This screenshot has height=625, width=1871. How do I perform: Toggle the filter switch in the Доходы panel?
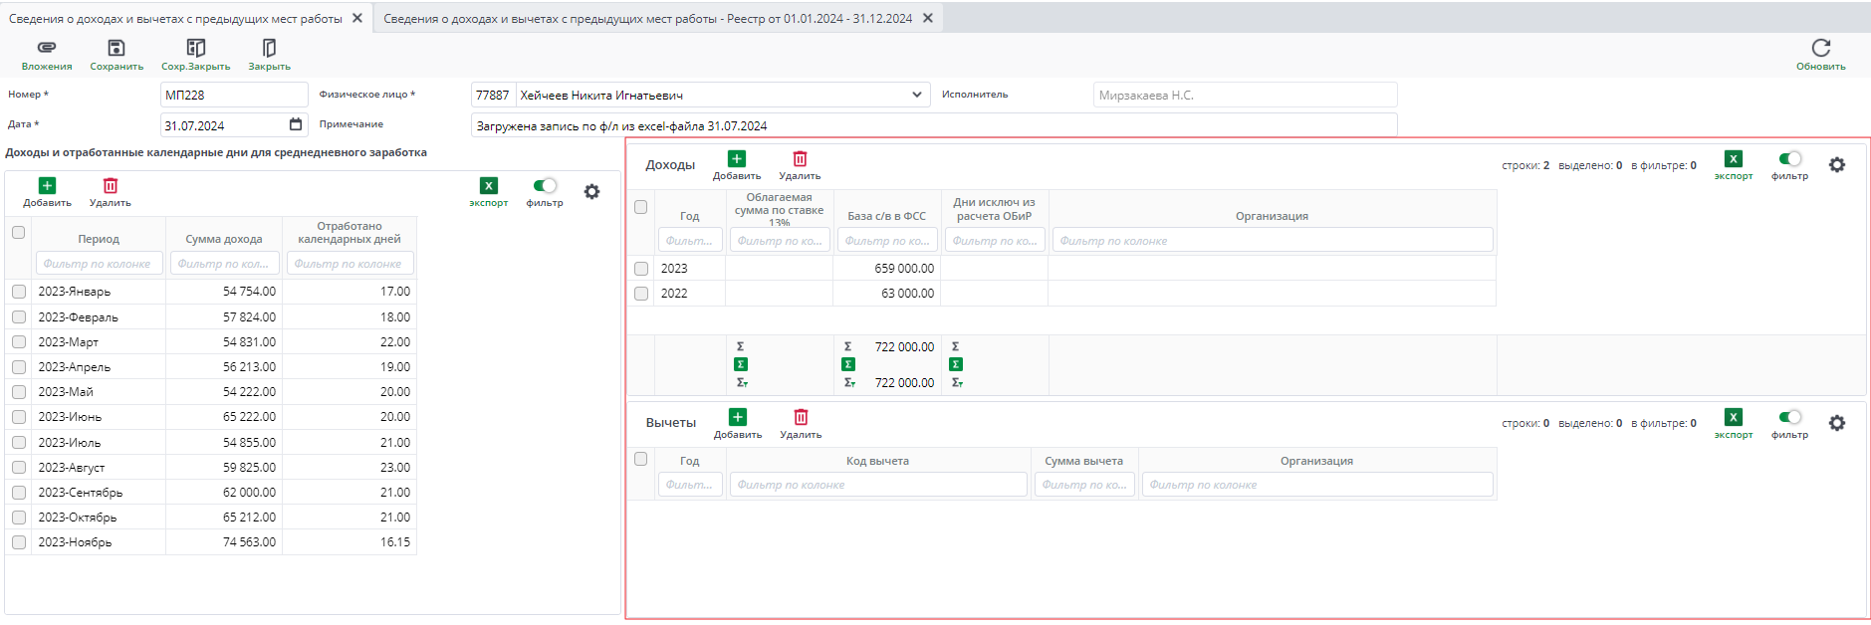pyautogui.click(x=1789, y=159)
